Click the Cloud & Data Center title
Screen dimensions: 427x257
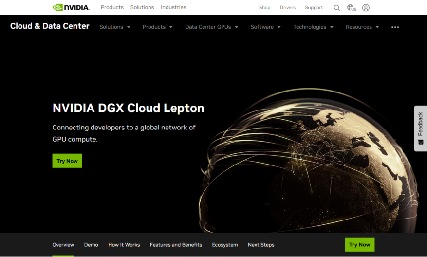pyautogui.click(x=50, y=26)
